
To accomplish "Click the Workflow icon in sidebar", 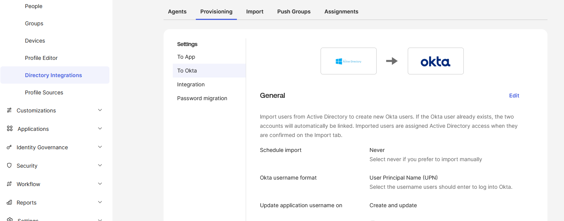I will (10, 184).
